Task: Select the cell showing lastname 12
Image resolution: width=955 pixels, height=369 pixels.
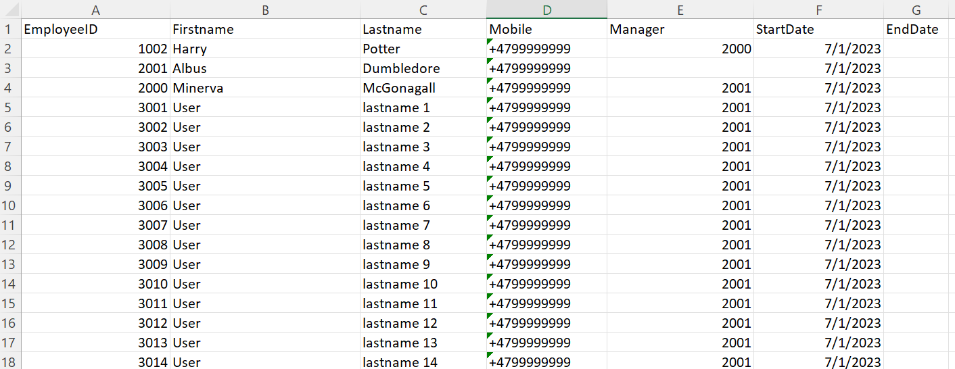Action: (x=423, y=323)
